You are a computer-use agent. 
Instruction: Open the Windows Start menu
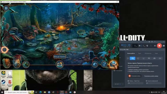tap(2, 92)
